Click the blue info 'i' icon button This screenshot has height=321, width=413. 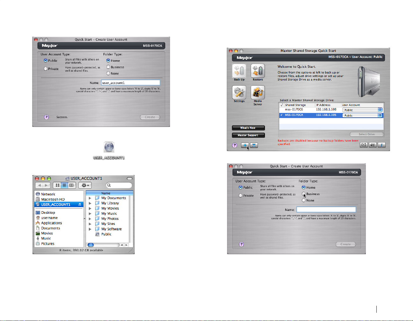[x=381, y=145]
